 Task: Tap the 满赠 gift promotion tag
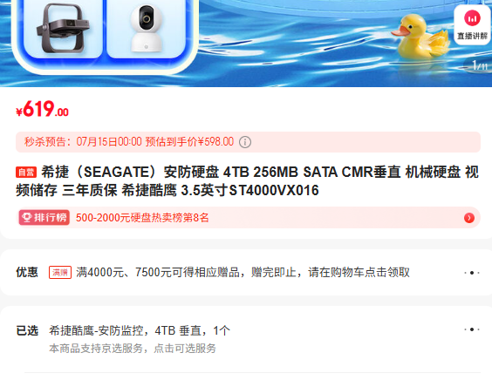tap(60, 273)
